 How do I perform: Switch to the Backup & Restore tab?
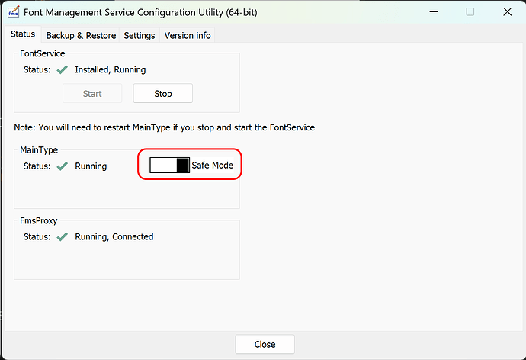[81, 36]
